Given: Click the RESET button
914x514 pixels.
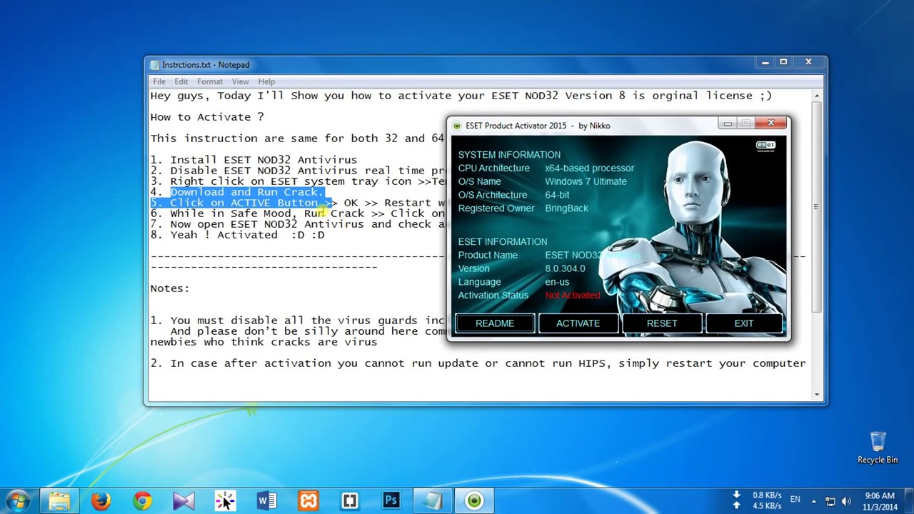Looking at the screenshot, I should pos(662,323).
